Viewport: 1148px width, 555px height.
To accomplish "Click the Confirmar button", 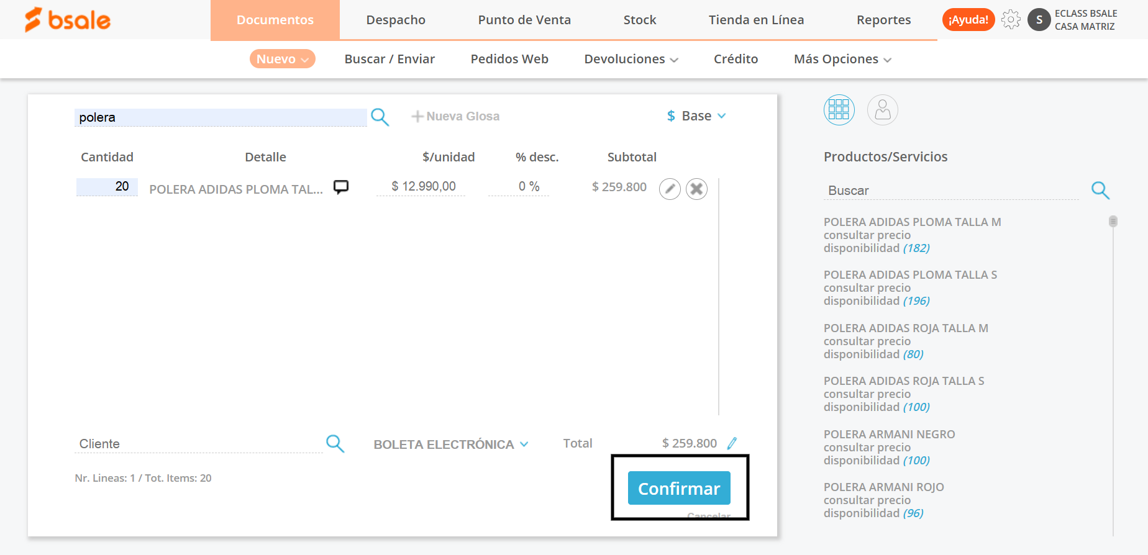I will point(679,488).
